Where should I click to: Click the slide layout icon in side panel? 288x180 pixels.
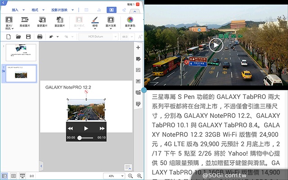pyautogui.click(x=138, y=81)
